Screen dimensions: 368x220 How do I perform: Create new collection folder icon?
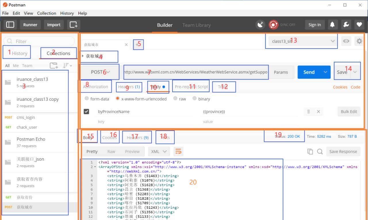pyautogui.click(x=54, y=65)
